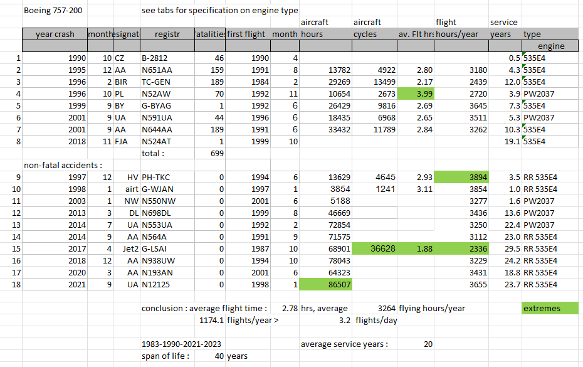Select the green 86507 aircraft hours cell
This screenshot has width=583, height=367.
(325, 284)
